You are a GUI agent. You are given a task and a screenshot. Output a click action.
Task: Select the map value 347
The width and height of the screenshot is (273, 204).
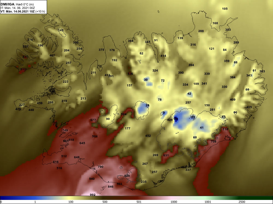[147, 42]
